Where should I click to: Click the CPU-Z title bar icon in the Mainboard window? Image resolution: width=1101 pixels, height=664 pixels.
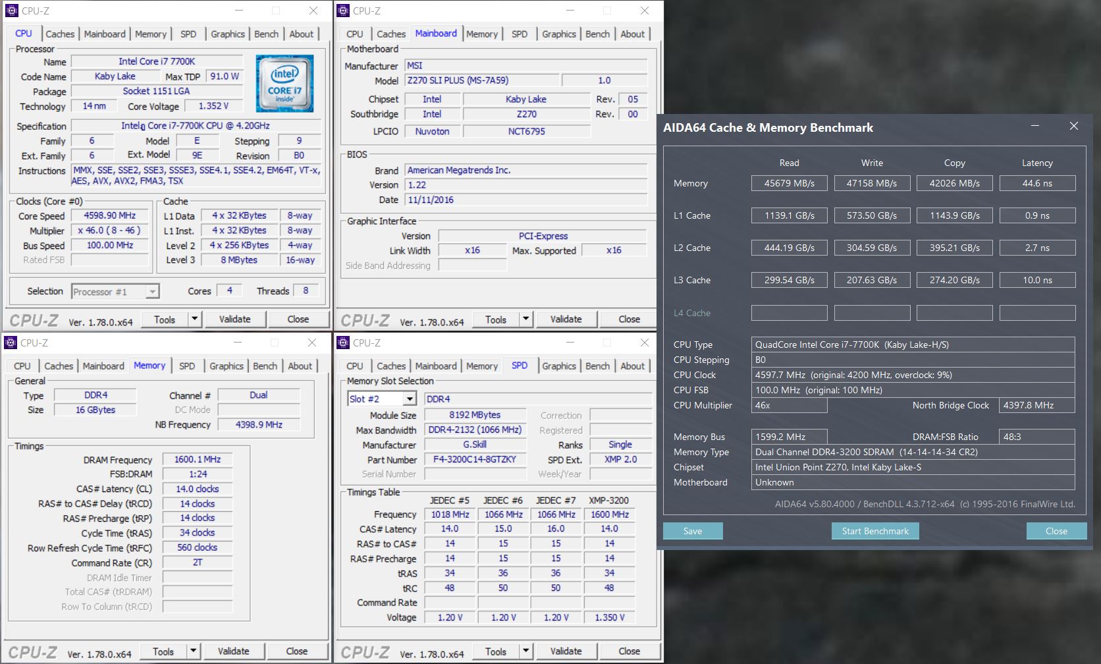point(343,11)
